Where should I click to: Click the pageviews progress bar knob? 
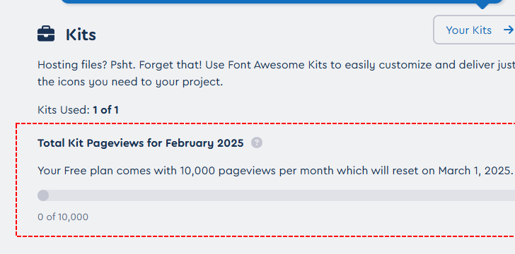[x=43, y=195]
